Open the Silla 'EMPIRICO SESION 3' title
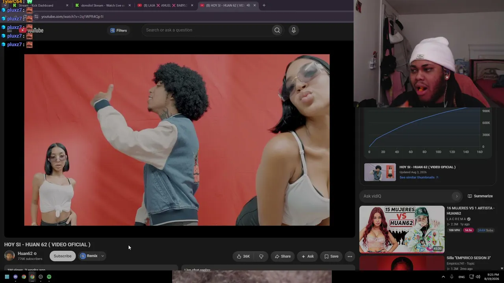 [x=469, y=258]
